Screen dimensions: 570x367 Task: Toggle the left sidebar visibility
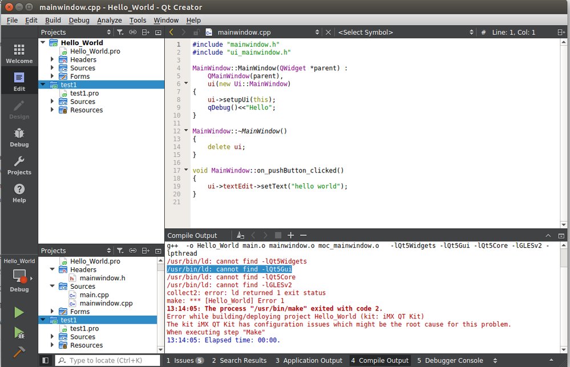pos(46,361)
